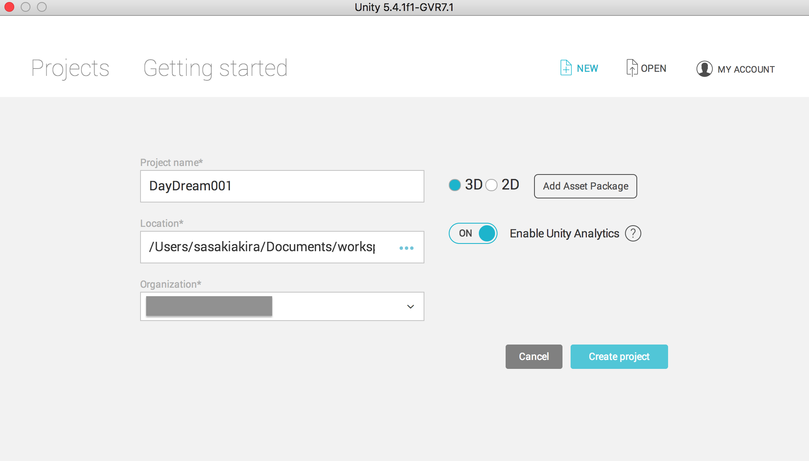Click the Add Asset Package icon
This screenshot has width=809, height=461.
pos(585,186)
